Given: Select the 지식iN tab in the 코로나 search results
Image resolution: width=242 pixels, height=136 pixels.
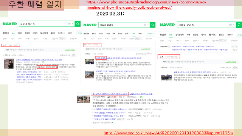Looking at the screenshot, I should click(x=35, y=33).
